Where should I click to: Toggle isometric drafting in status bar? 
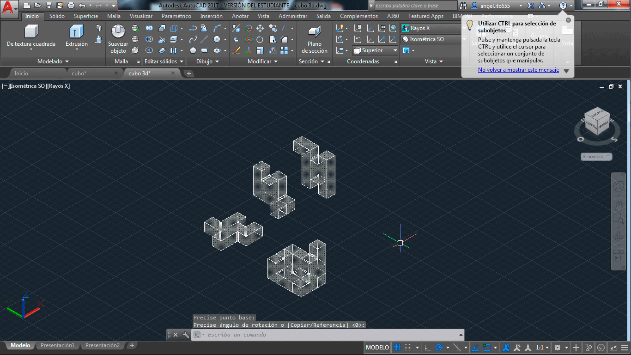coord(458,348)
